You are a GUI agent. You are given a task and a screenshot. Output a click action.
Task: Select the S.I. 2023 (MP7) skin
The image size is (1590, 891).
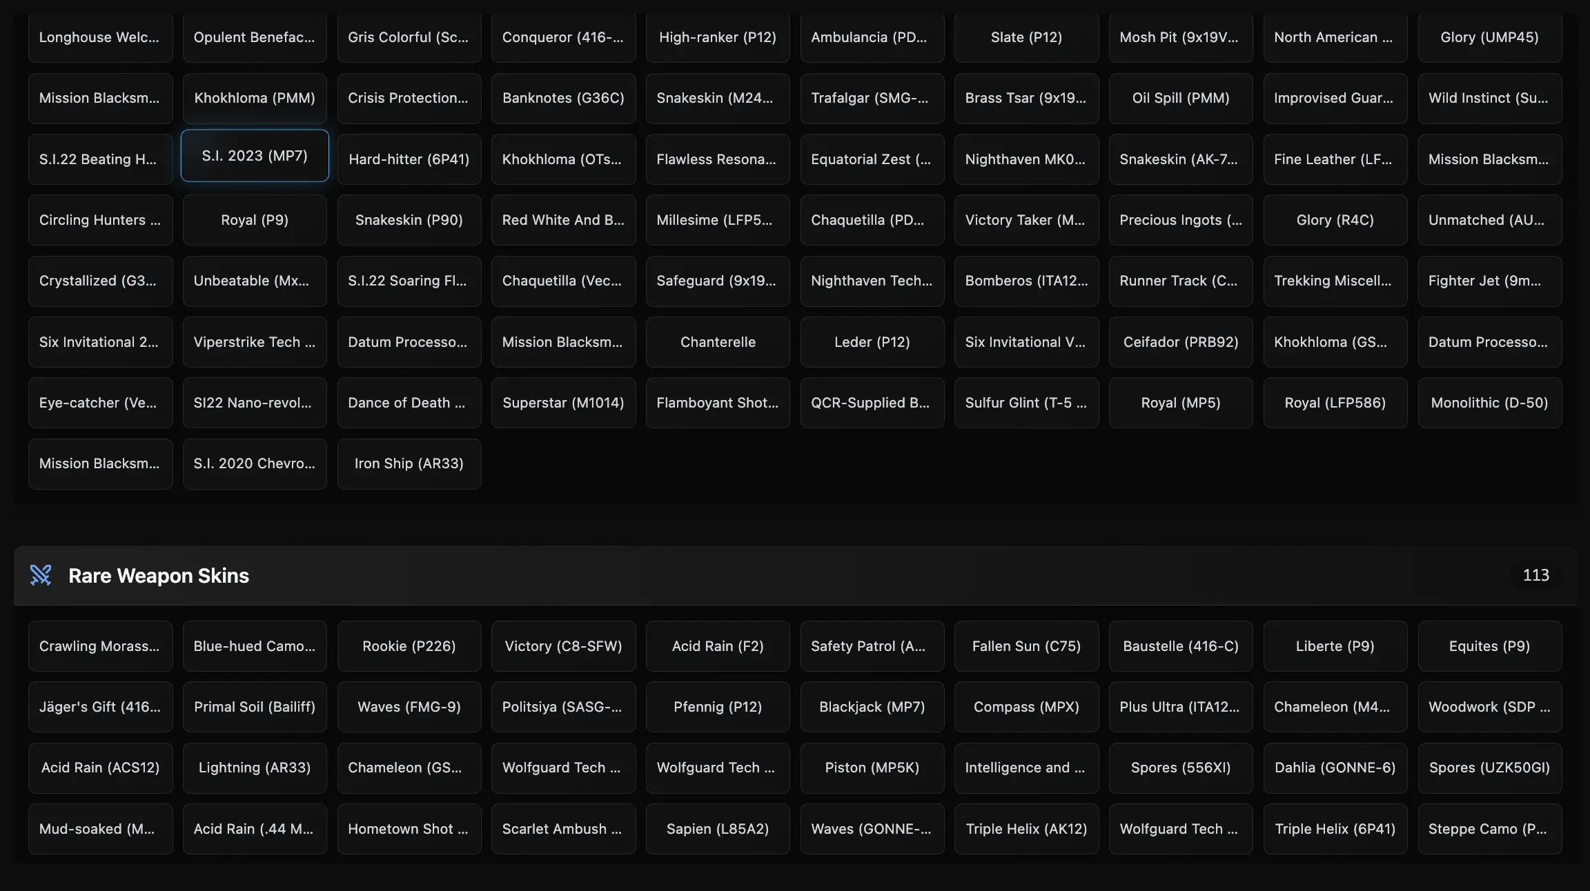255,156
